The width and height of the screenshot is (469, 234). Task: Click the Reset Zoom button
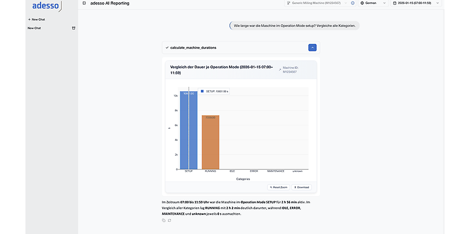click(x=279, y=187)
